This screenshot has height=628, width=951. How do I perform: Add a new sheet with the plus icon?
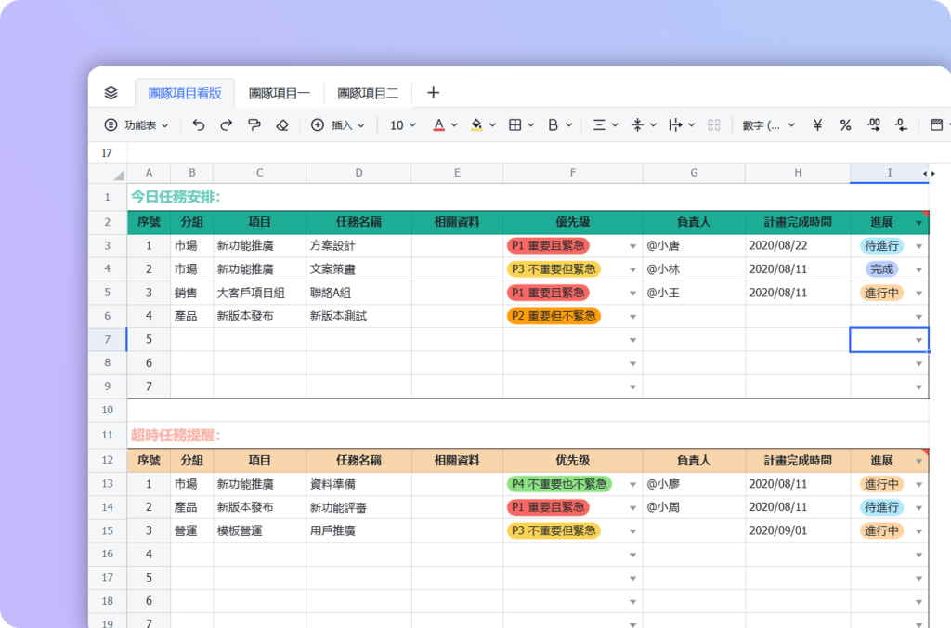click(433, 93)
